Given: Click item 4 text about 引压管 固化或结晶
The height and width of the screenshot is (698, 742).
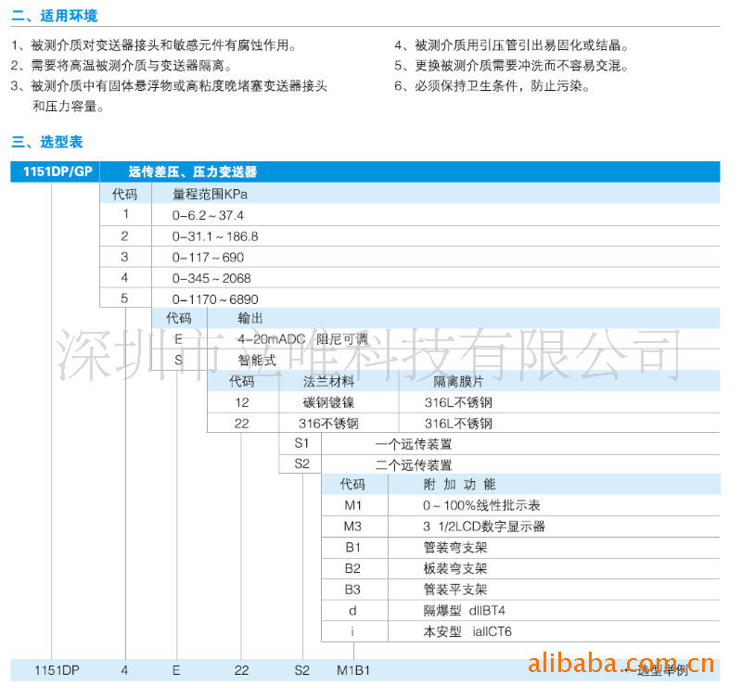Looking at the screenshot, I should 512,45.
